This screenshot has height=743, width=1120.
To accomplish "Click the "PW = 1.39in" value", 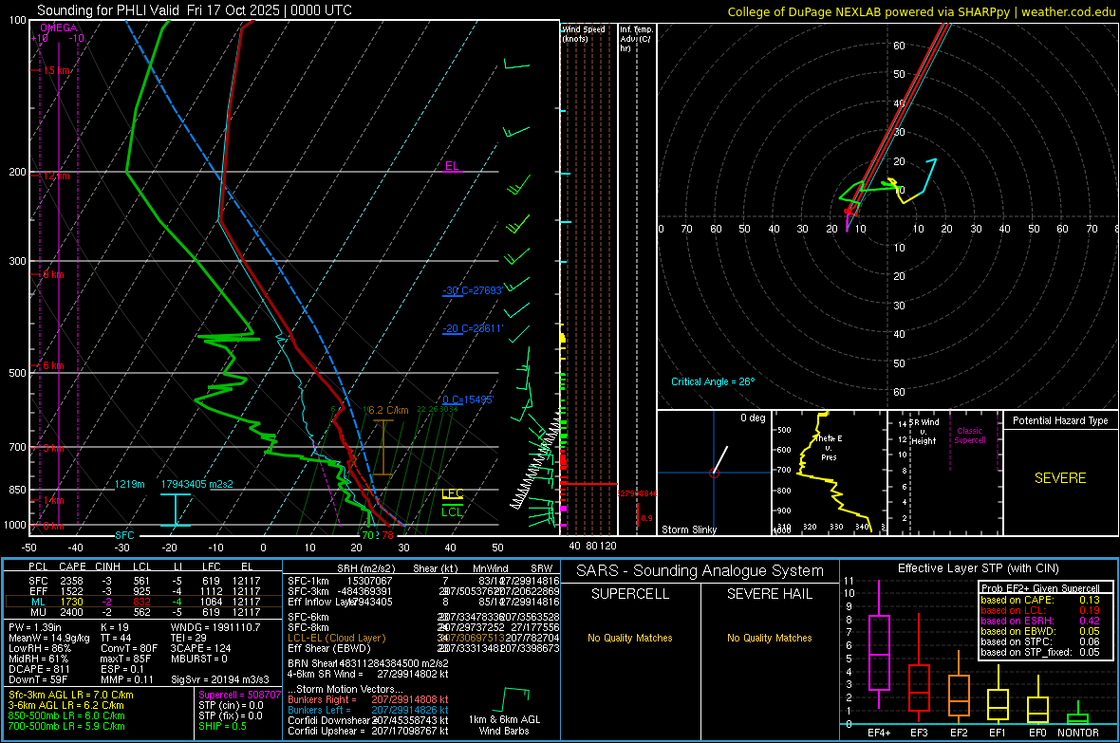I will pos(38,627).
